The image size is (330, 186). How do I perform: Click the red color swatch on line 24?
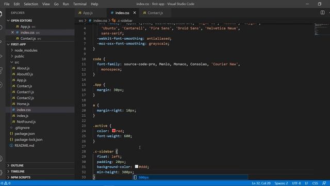pyautogui.click(x=113, y=131)
